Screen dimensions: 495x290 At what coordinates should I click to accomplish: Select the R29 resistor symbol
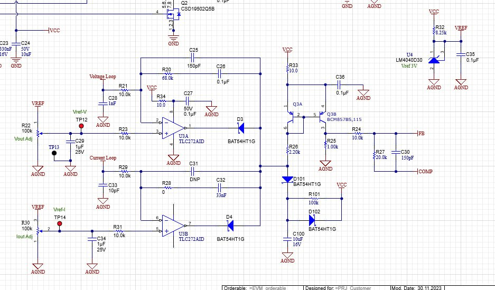(124, 171)
